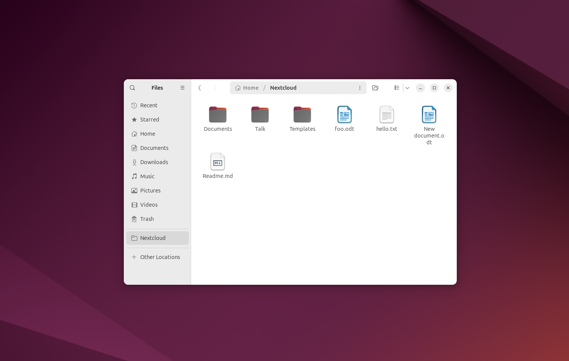
Task: Open Documents in sidebar
Action: point(157,148)
